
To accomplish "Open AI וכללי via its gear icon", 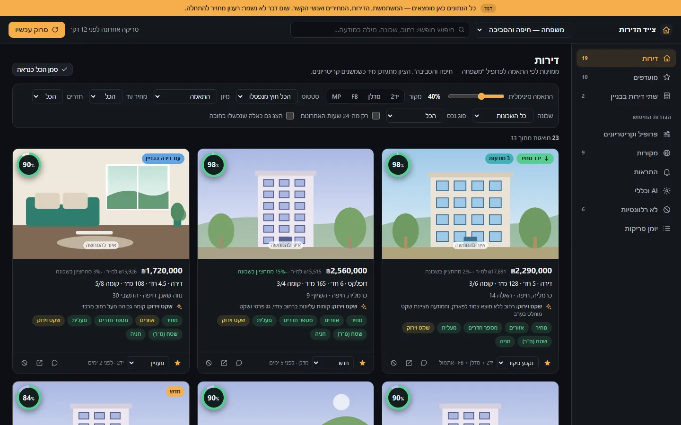I will point(667,191).
